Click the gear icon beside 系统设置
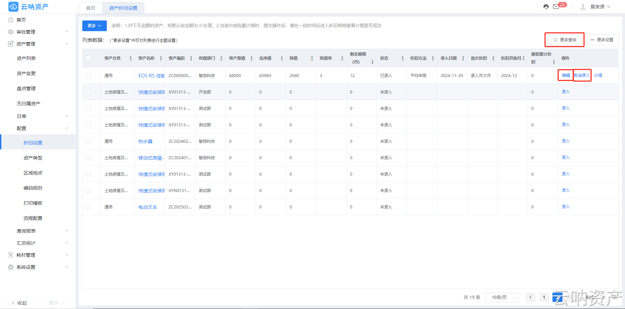Screen dimensions: 625x309 click(11, 267)
